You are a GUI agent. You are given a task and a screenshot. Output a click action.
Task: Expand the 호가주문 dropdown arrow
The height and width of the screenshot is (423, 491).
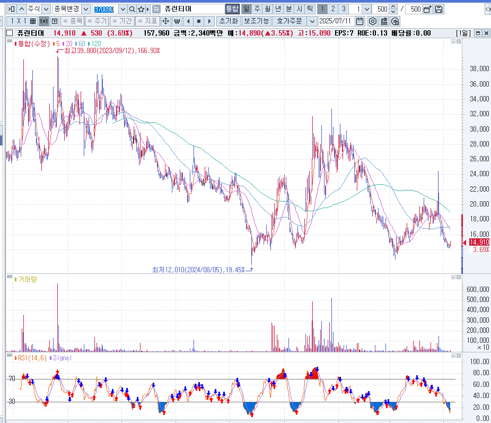[312, 21]
